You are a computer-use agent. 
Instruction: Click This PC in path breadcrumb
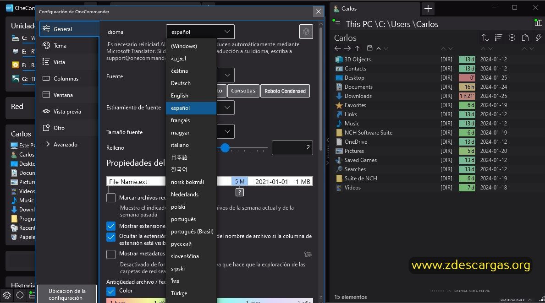click(x=359, y=24)
